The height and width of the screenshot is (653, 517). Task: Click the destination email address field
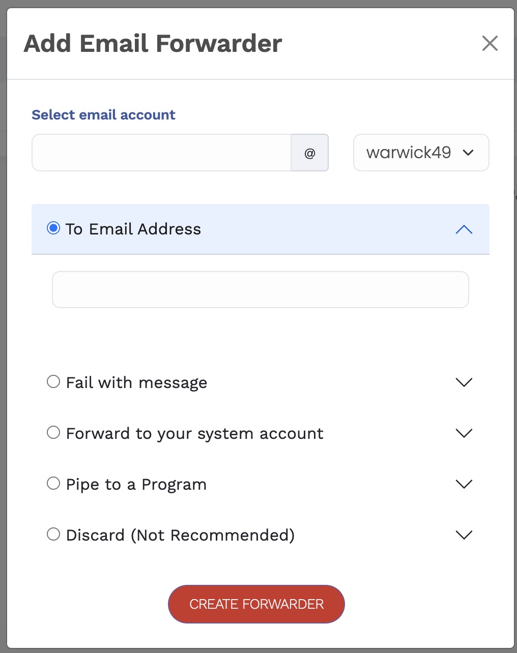(x=260, y=290)
